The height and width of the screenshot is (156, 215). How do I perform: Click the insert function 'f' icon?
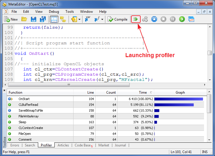97,19
